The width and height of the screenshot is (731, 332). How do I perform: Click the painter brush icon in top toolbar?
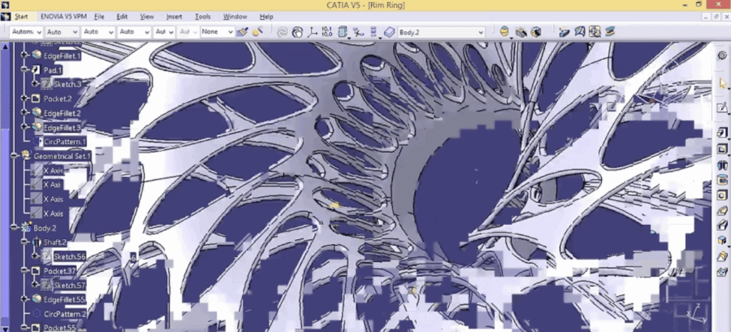click(x=243, y=32)
